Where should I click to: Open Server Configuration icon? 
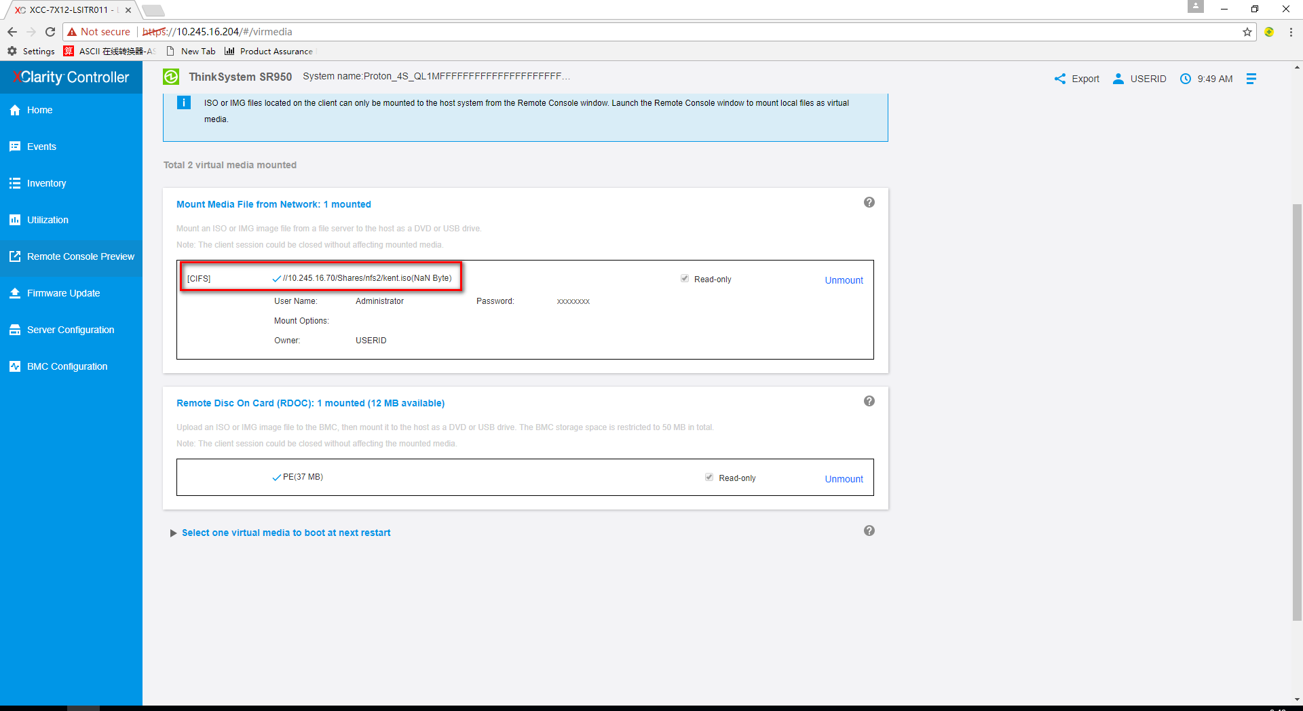click(15, 330)
